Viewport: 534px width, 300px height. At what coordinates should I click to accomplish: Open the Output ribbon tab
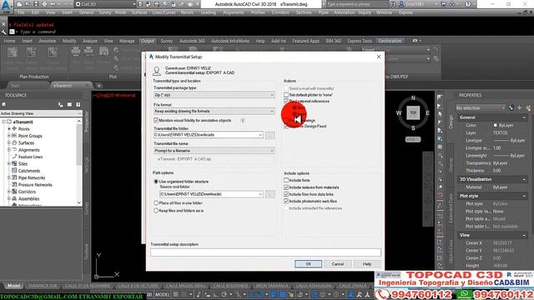tap(148, 41)
